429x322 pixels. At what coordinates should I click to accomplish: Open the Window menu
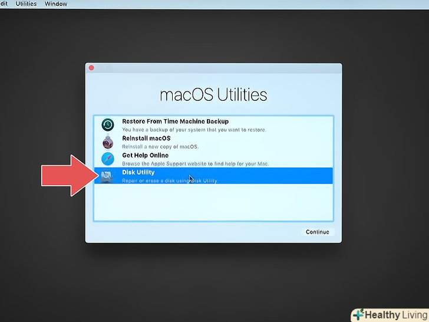tap(56, 4)
